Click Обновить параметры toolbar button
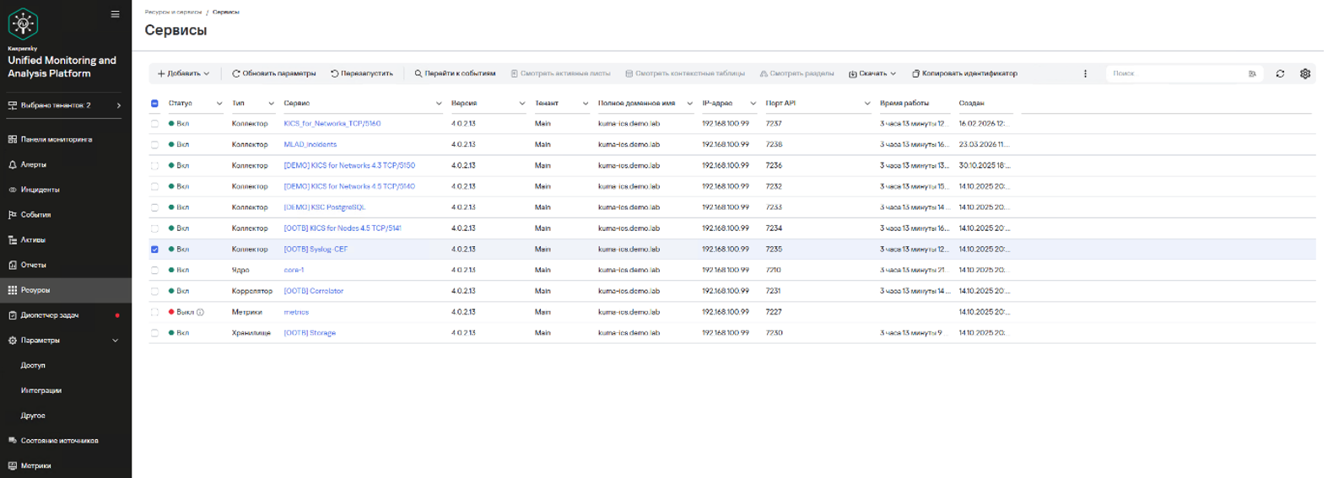 (x=273, y=74)
